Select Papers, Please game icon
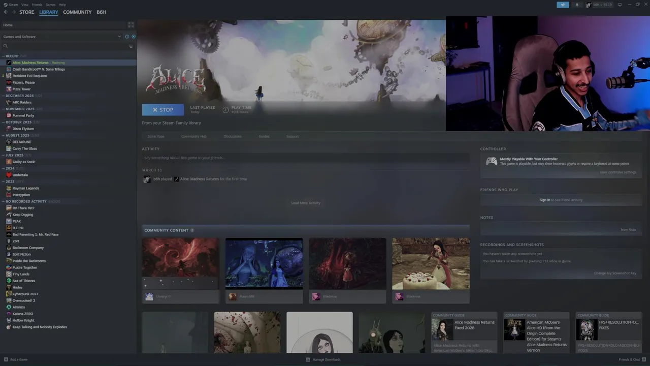The height and width of the screenshot is (366, 650). point(9,82)
